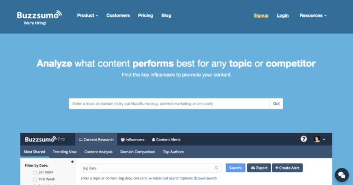Click the magnifier icon in big data field
Viewport: 353px width, 185px height.
point(216,168)
